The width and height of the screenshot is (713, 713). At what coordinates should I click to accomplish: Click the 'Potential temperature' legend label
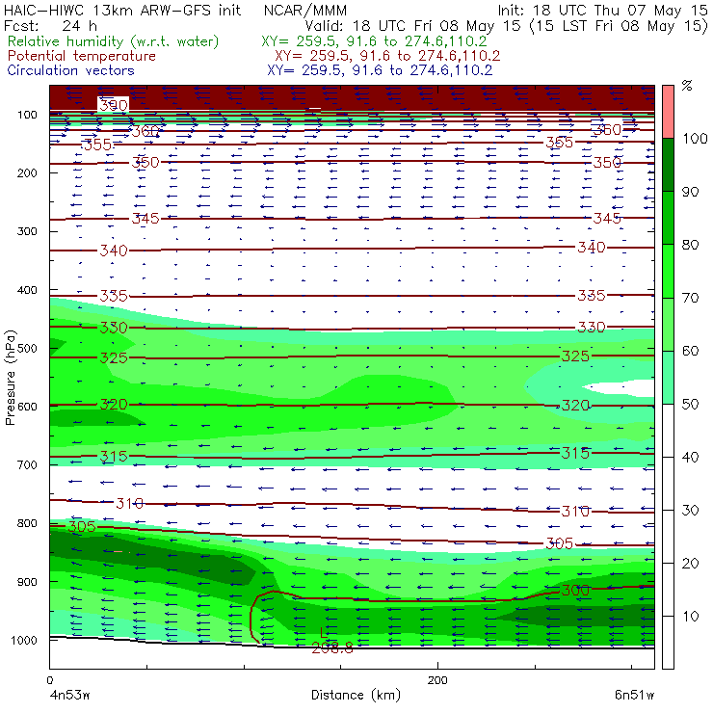pos(81,56)
